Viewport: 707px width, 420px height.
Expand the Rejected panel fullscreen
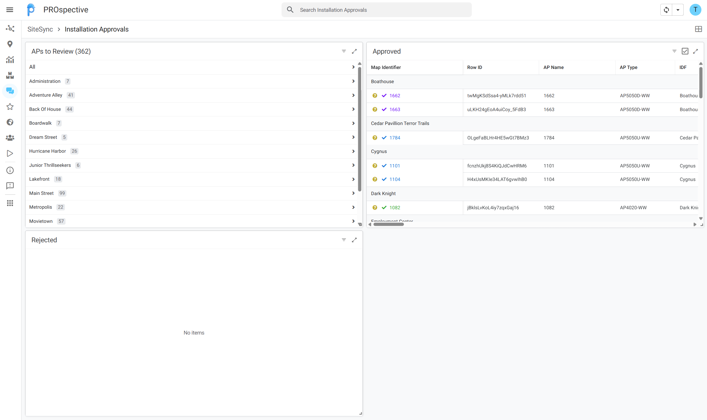354,240
